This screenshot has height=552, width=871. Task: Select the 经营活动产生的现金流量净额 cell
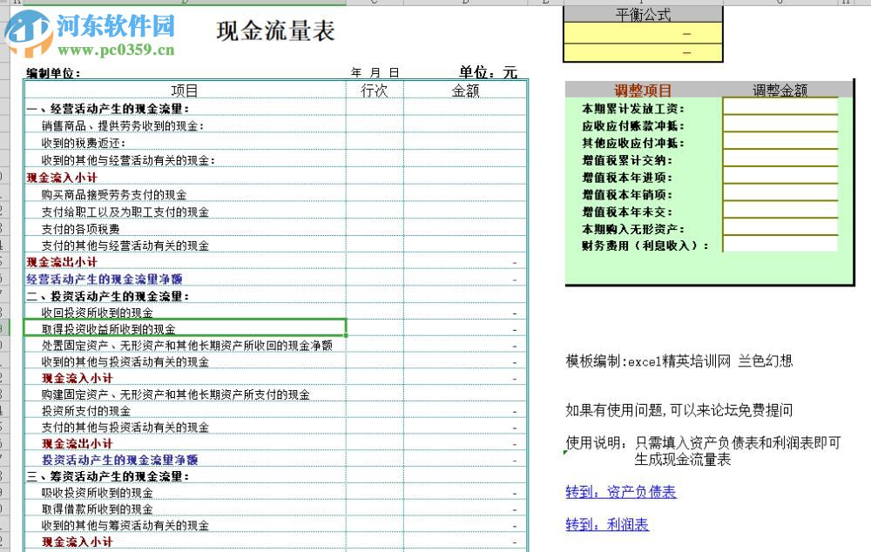pos(105,279)
